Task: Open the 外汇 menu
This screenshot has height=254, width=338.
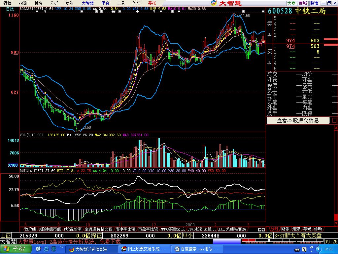Action: (136, 3)
